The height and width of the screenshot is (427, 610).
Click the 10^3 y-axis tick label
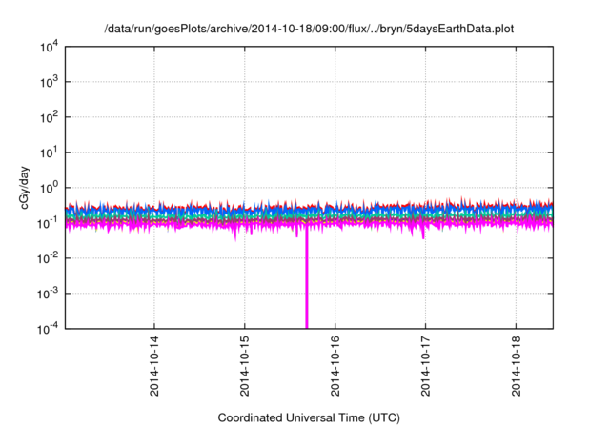(x=49, y=82)
